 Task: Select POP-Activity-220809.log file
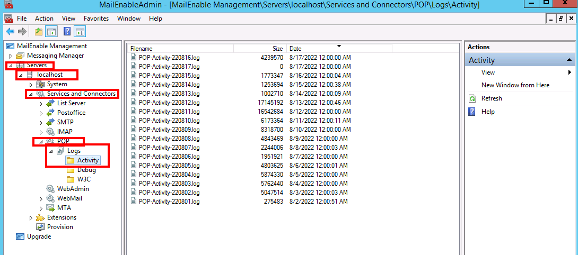(170, 130)
